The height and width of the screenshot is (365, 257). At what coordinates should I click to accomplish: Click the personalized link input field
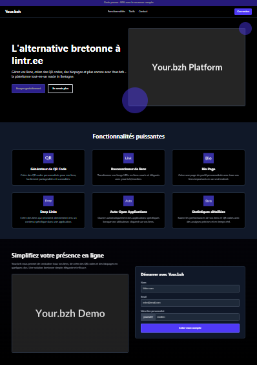click(198, 317)
